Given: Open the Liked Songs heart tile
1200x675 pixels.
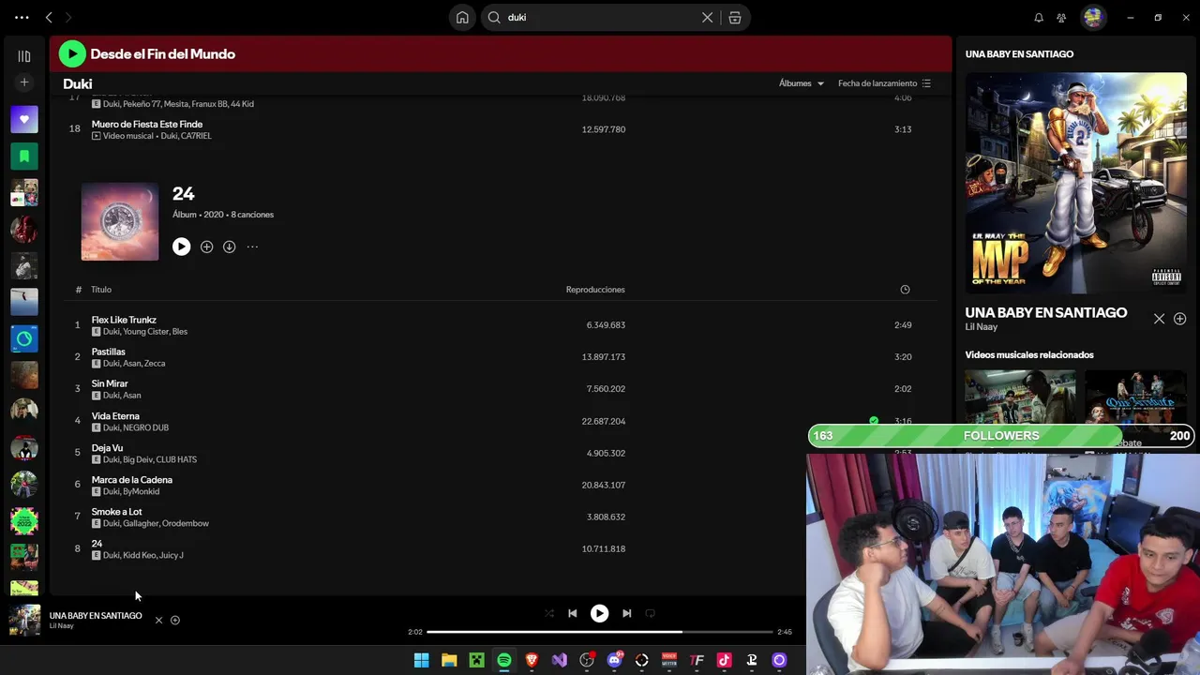Looking at the screenshot, I should [x=24, y=119].
